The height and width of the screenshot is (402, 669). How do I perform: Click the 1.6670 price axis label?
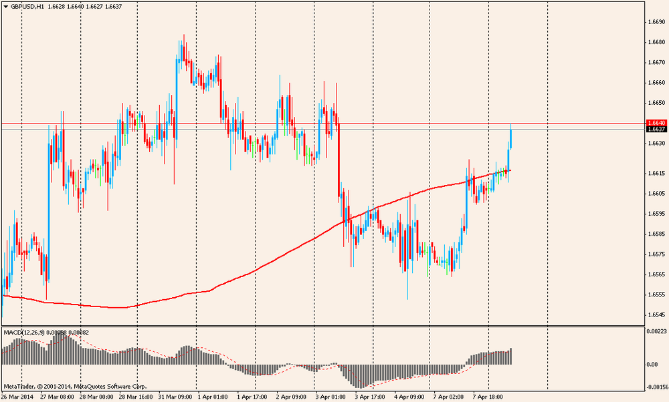click(x=656, y=62)
